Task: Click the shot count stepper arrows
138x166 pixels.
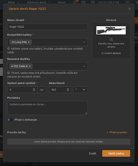Action: coord(34,90)
